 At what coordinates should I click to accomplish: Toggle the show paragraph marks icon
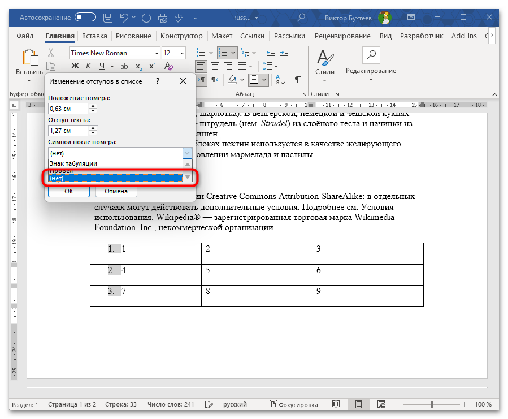tap(297, 79)
